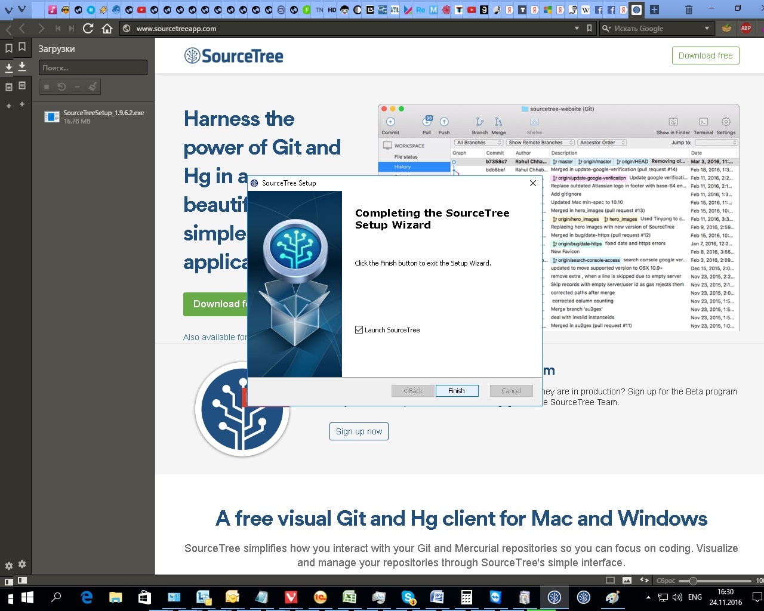Screen dimensions: 764x611
Task: Stop the download in Загрузки panel
Action: coord(47,87)
